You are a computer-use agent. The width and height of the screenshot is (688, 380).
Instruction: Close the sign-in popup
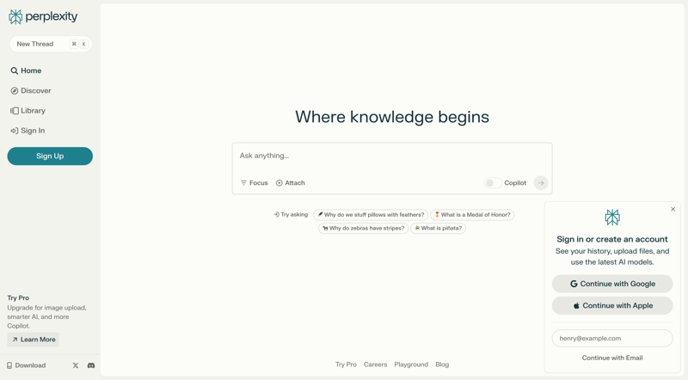click(x=673, y=209)
